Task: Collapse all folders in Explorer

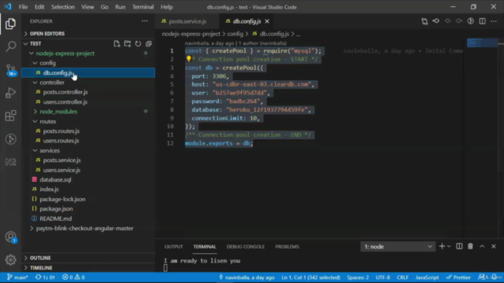Action: click(x=149, y=44)
